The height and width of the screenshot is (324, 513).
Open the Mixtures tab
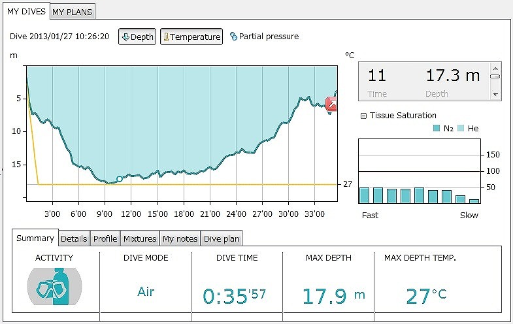[140, 238]
